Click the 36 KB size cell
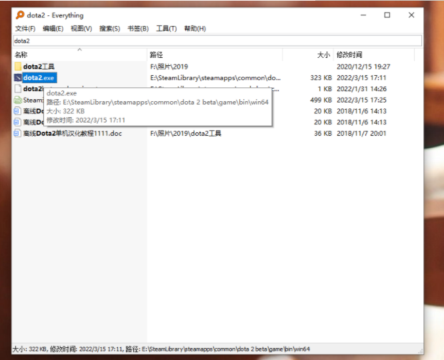The image size is (444, 360). [323, 133]
